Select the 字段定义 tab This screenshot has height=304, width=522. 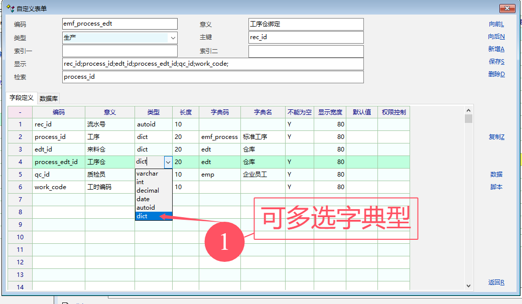click(22, 98)
